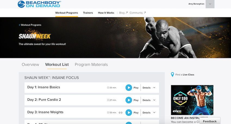Open the account dropdown next to Amy Barseghian
Image resolution: width=231 pixels, height=124 pixels.
click(x=210, y=4)
